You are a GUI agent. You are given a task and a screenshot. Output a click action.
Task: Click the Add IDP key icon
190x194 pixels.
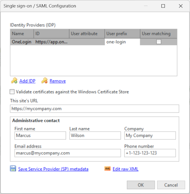coord(14,81)
